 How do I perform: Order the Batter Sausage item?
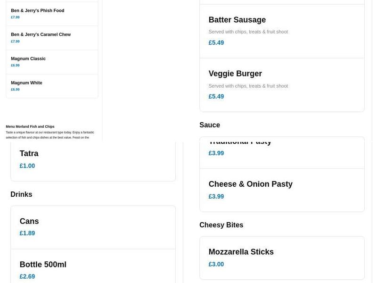[237, 20]
